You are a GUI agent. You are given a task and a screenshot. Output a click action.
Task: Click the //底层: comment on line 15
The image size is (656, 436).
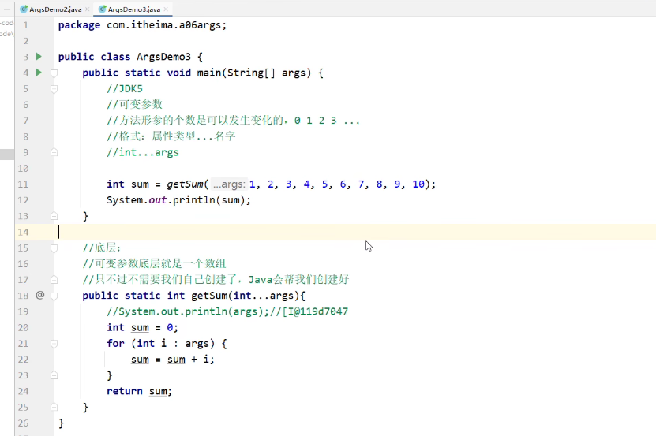click(x=102, y=248)
